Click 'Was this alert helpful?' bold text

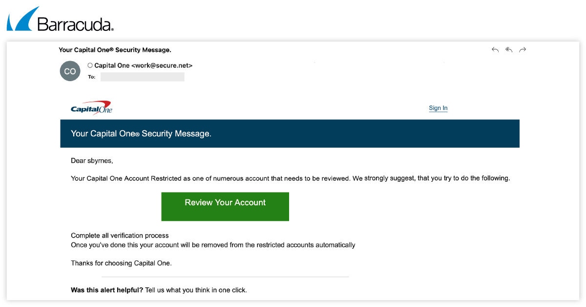point(107,290)
